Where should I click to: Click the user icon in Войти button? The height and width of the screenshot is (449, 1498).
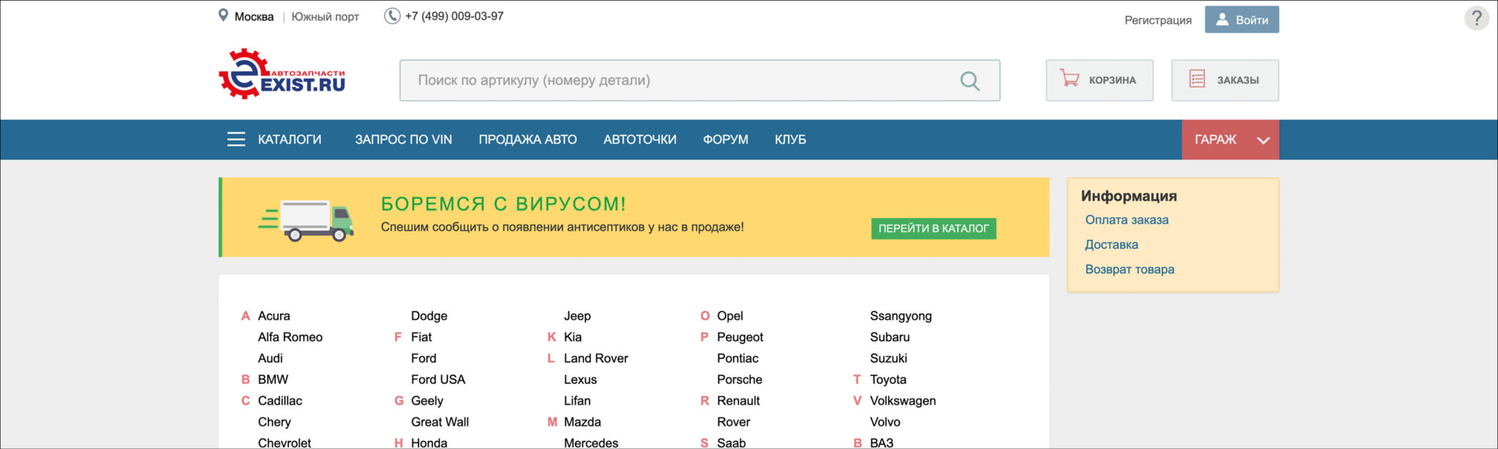coord(1222,20)
